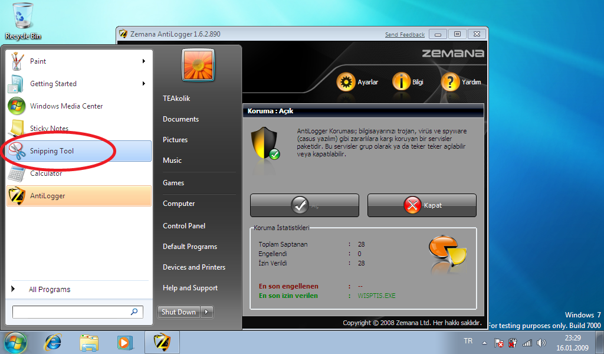604x354 pixels.
Task: Click TR language indicator
Action: click(x=468, y=341)
